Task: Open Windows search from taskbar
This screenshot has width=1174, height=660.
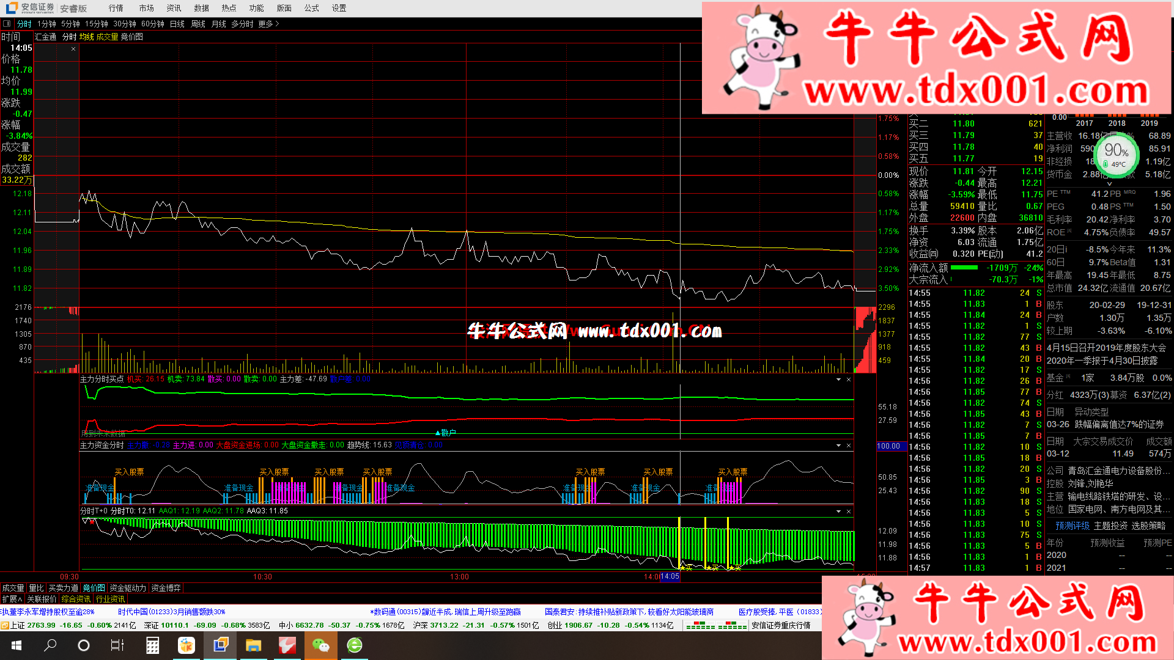Action: coord(51,645)
